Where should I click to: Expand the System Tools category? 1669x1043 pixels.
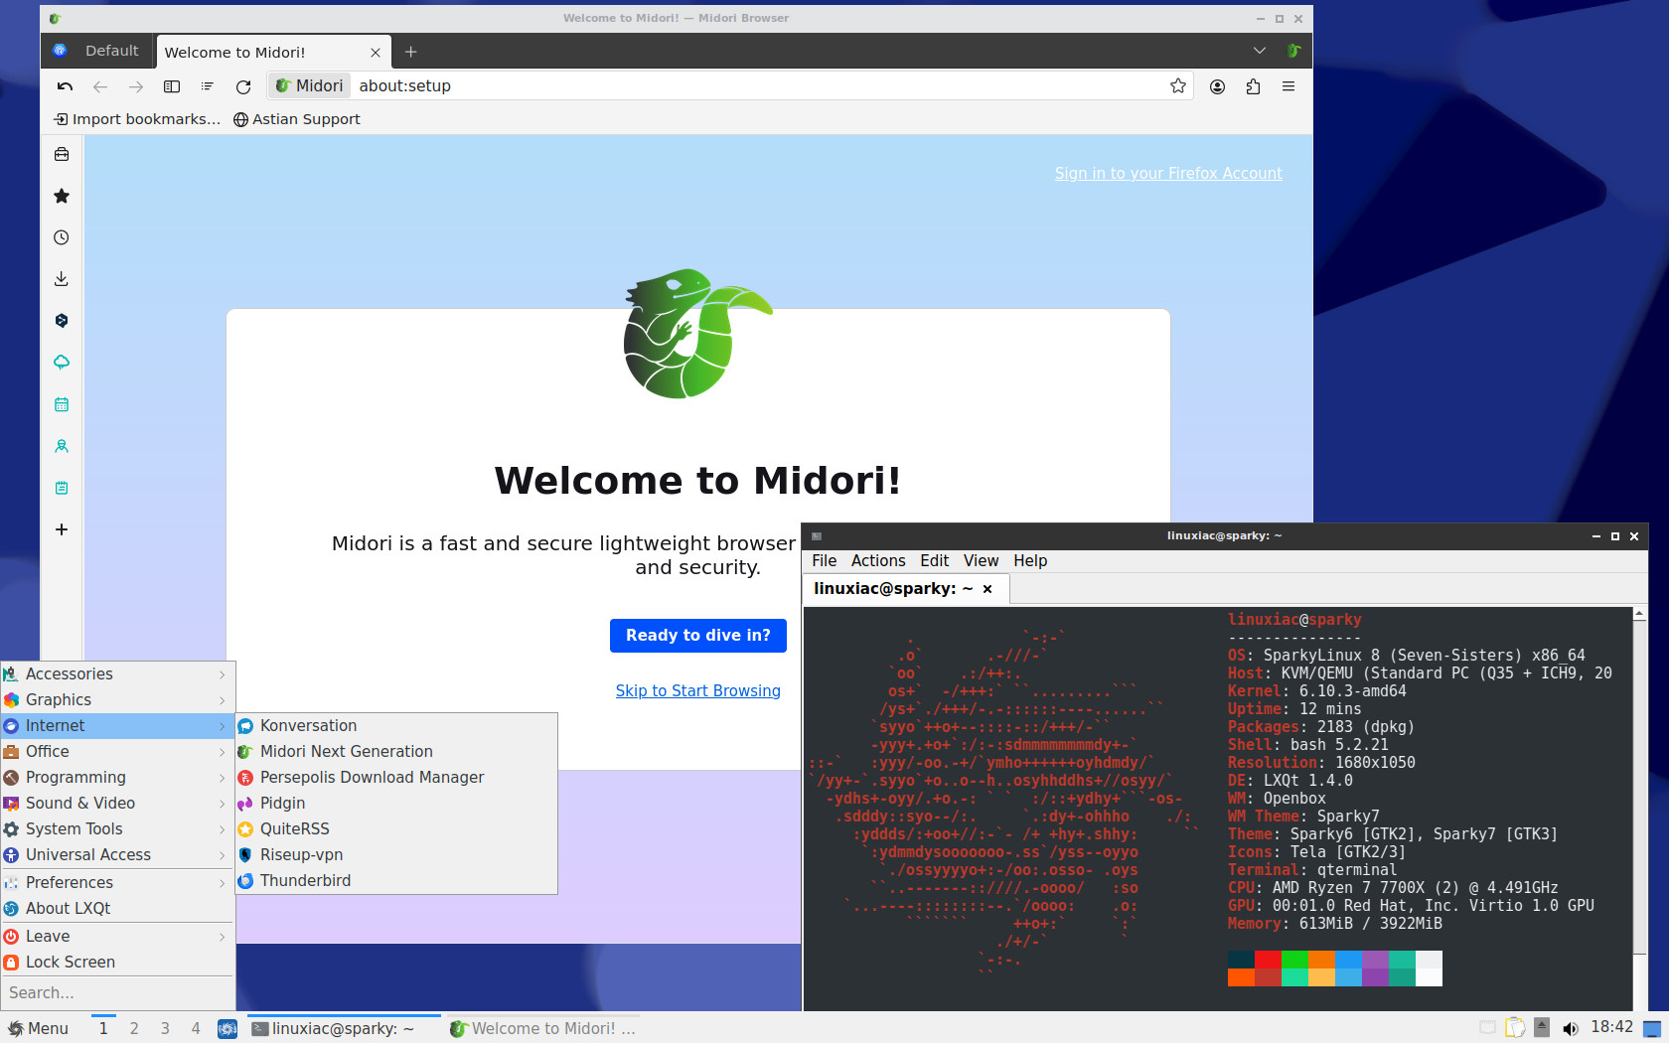click(117, 829)
